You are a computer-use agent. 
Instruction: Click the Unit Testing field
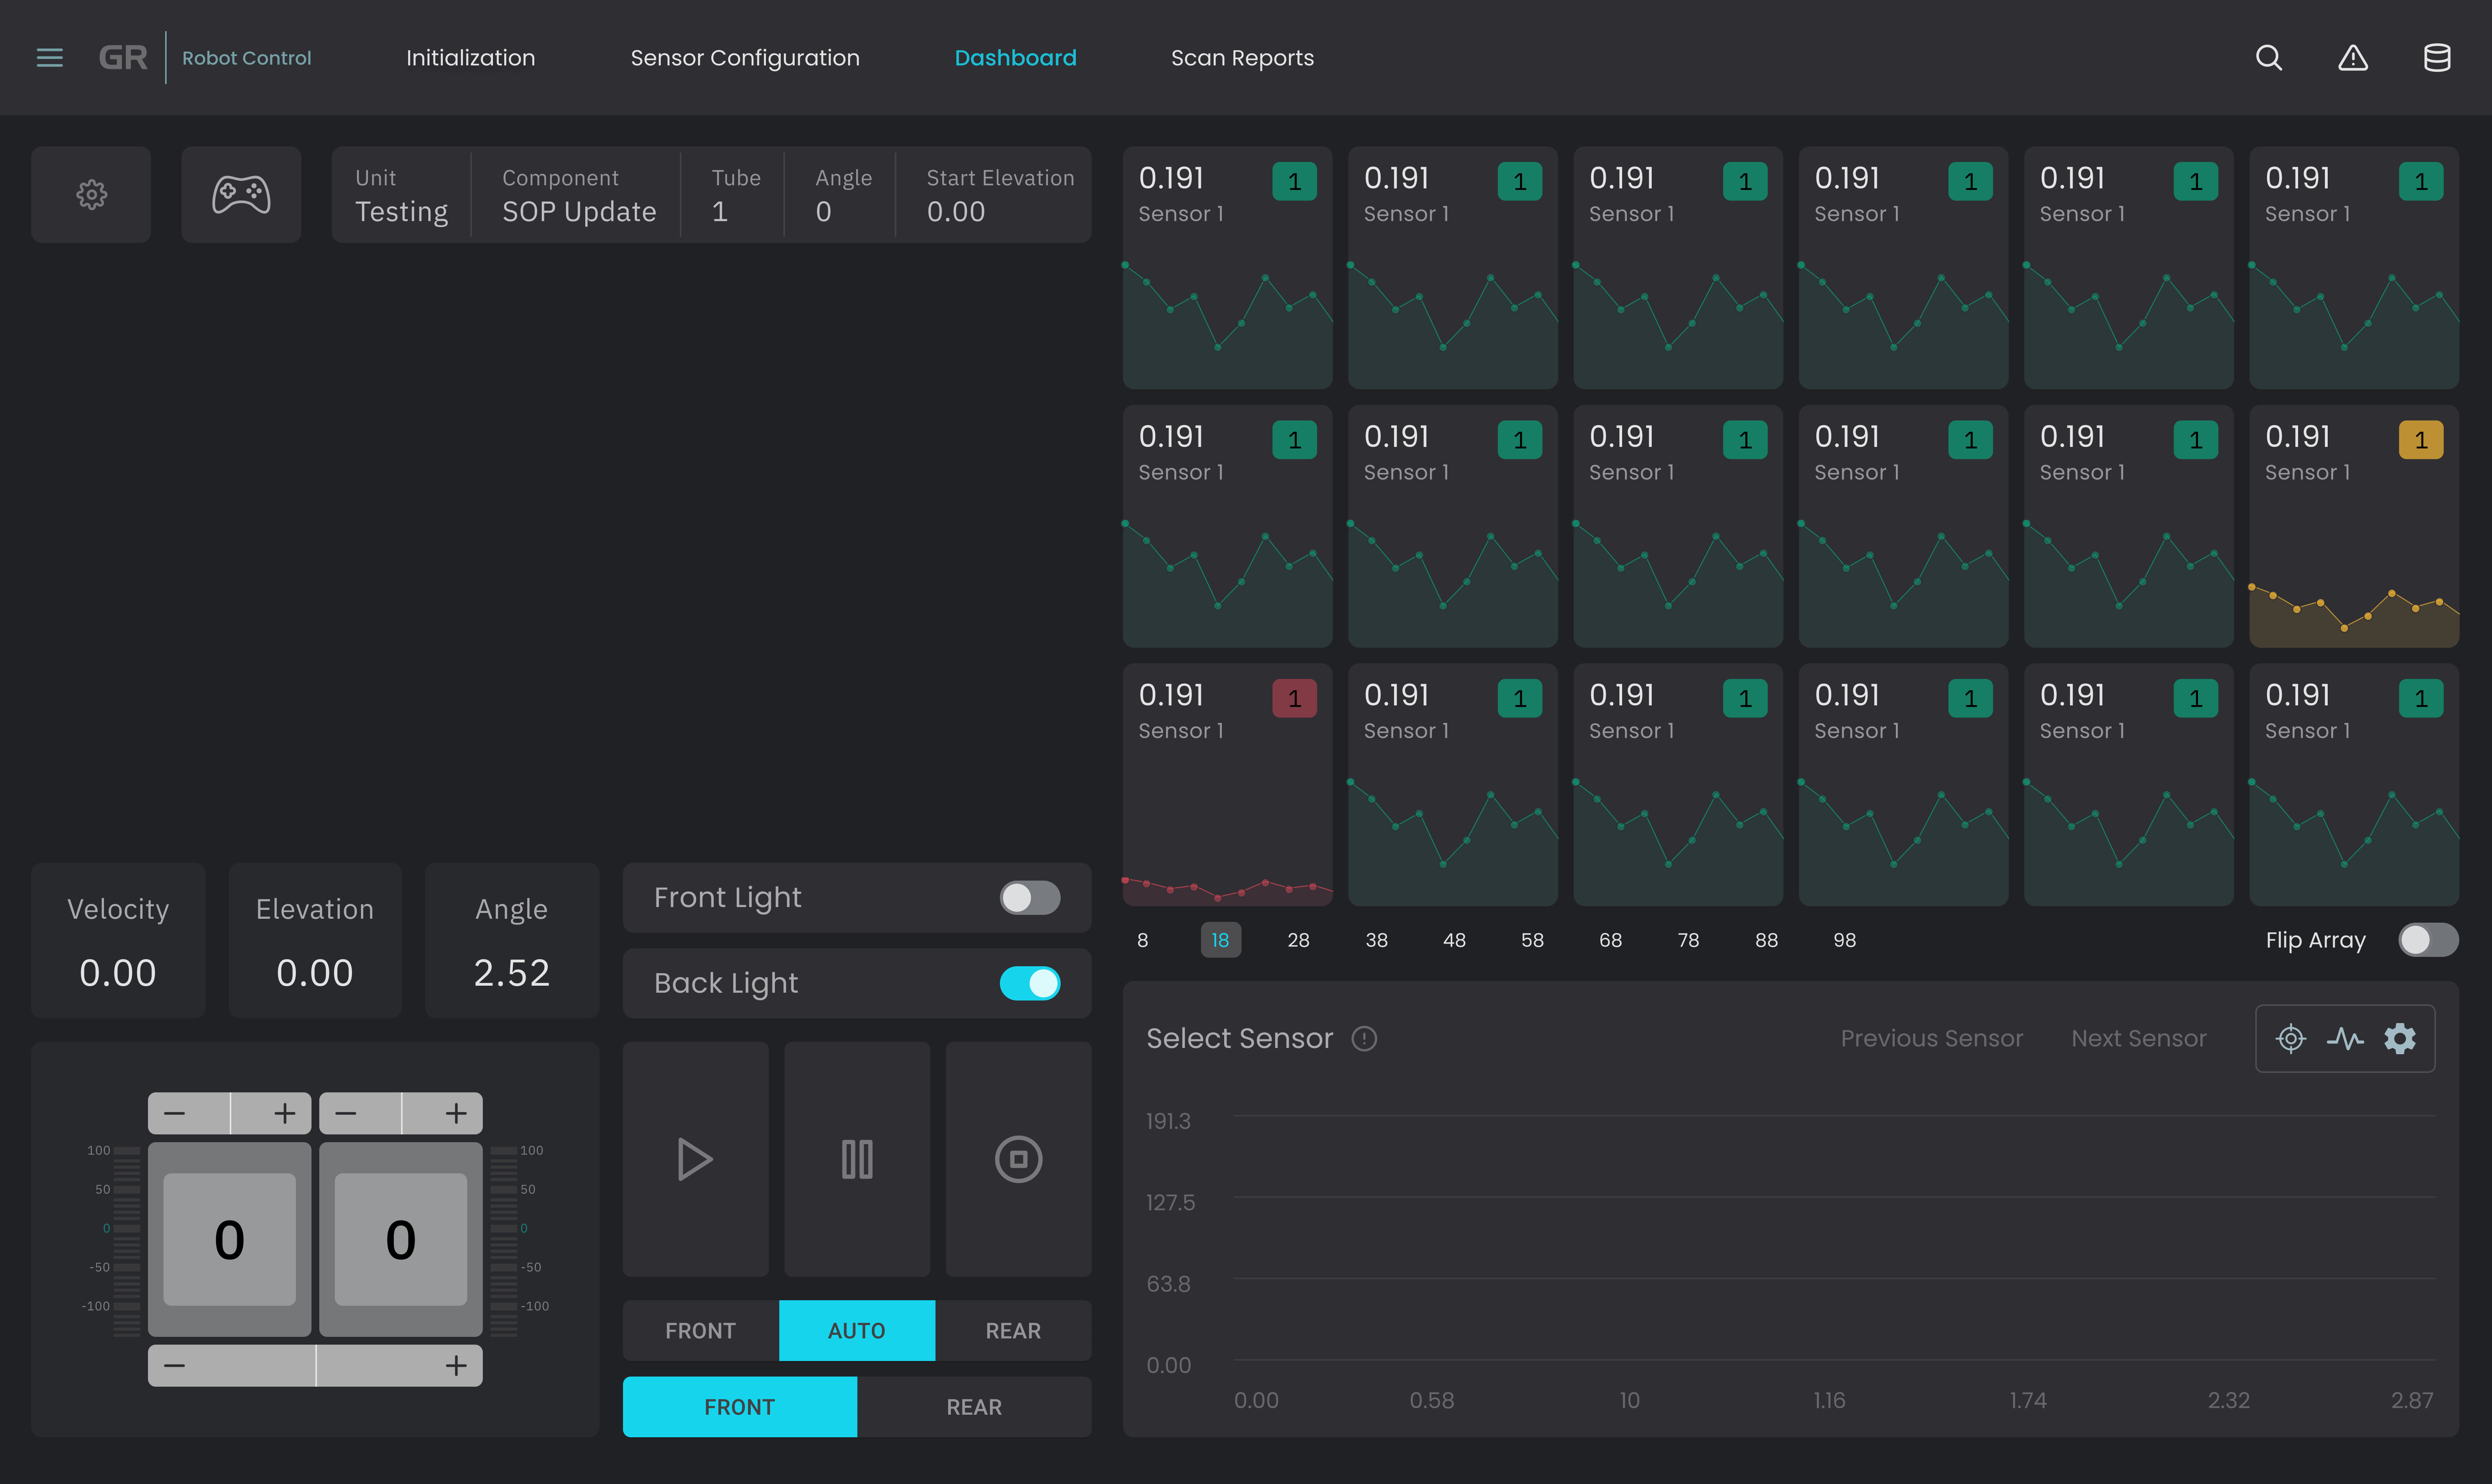coord(401,195)
